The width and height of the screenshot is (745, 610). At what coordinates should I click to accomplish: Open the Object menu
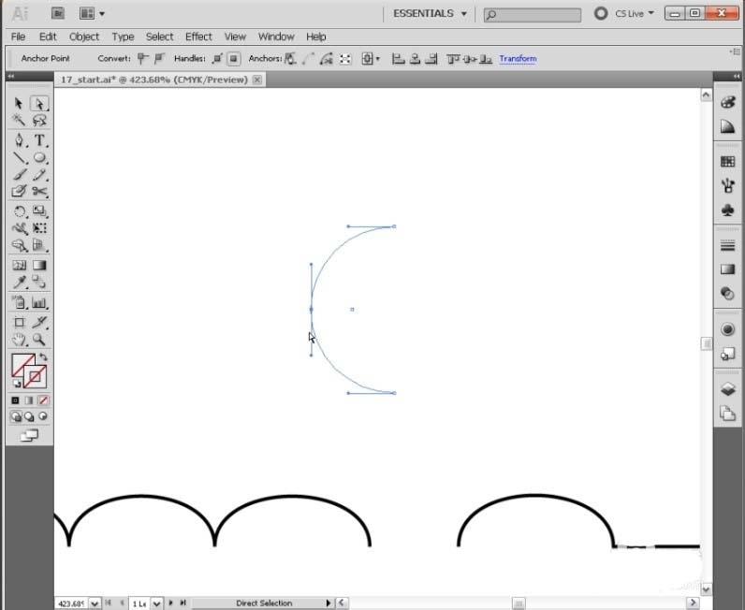(x=84, y=36)
